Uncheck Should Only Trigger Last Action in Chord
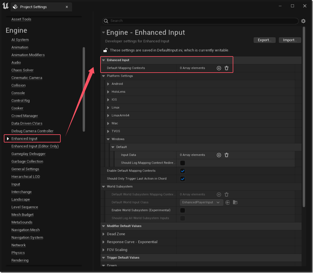Screen dimensions: 313x273 point(183,179)
